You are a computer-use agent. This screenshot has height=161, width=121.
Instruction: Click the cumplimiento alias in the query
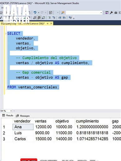(x=74, y=63)
